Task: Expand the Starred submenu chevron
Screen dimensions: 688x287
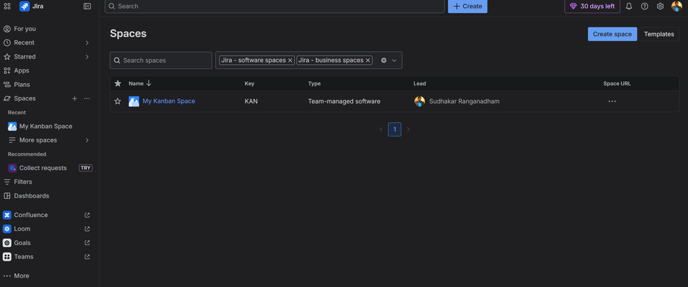Action: pyautogui.click(x=87, y=56)
